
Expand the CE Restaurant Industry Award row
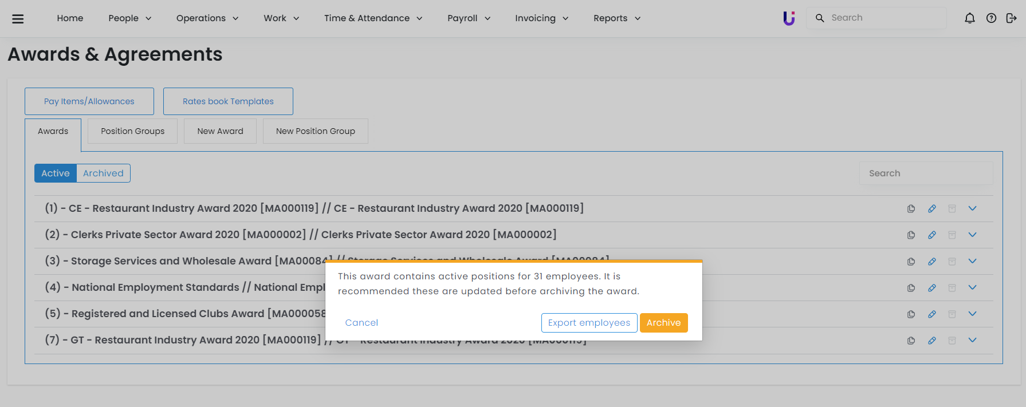point(972,208)
